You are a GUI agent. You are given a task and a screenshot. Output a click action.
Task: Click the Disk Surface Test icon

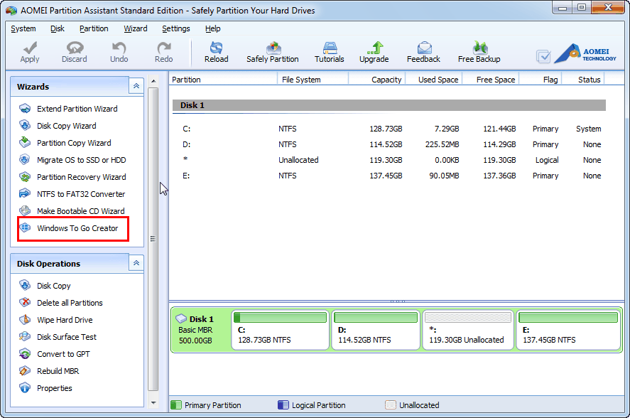pos(25,336)
